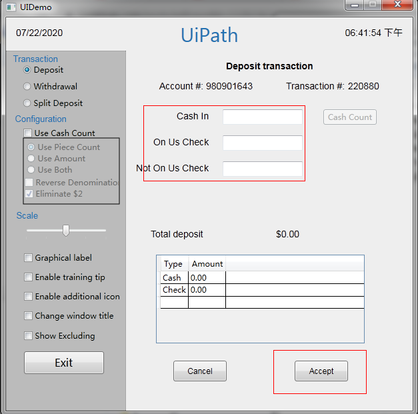The width and height of the screenshot is (418, 414).
Task: Click the UIDemo window icon
Action: coord(11,7)
